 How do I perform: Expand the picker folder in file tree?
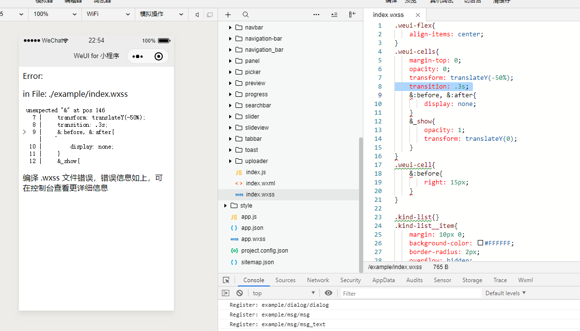[x=230, y=72]
